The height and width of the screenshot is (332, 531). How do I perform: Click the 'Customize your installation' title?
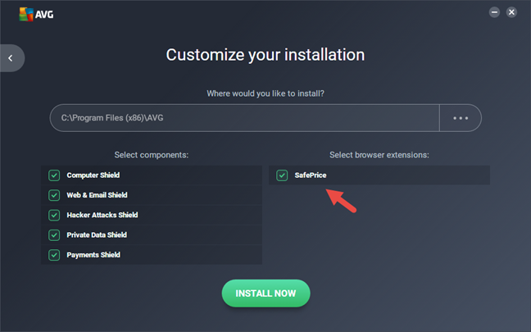pos(265,55)
